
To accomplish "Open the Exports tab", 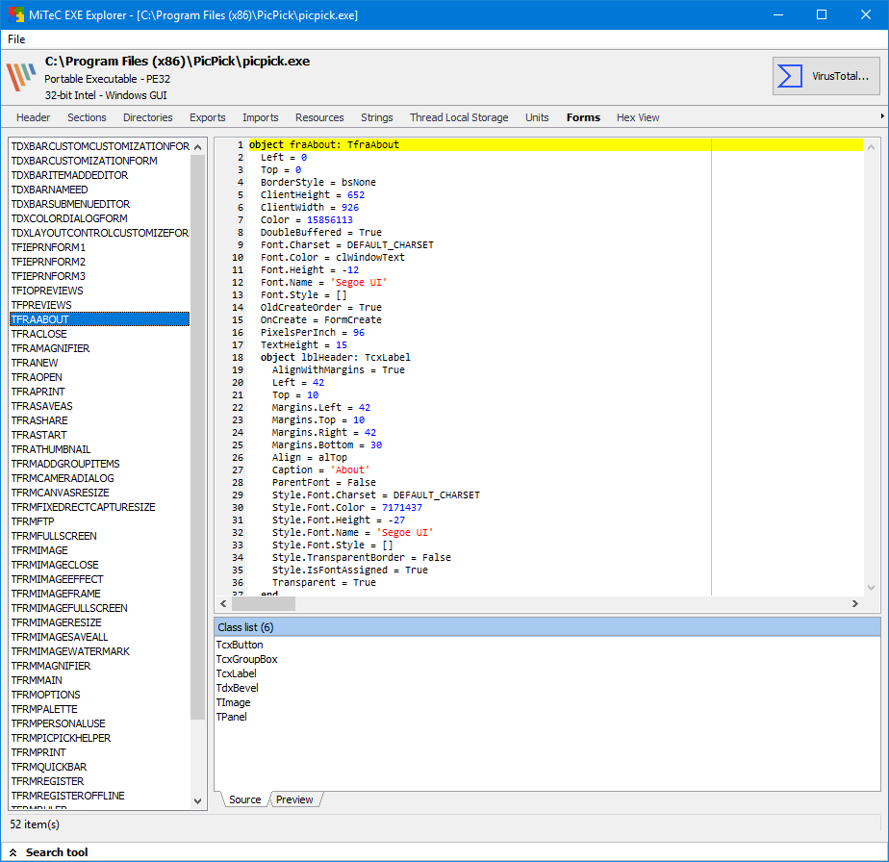I will click(208, 117).
